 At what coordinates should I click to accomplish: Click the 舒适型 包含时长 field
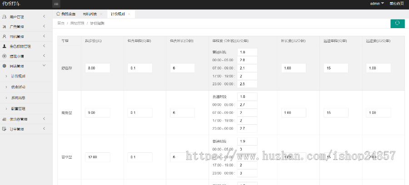[x=182, y=68]
